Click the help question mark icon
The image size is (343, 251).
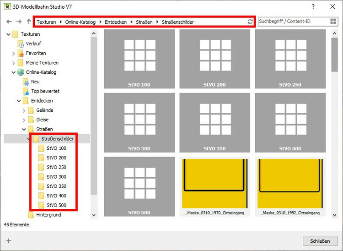pyautogui.click(x=313, y=6)
